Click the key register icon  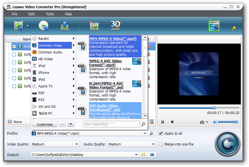233,28
